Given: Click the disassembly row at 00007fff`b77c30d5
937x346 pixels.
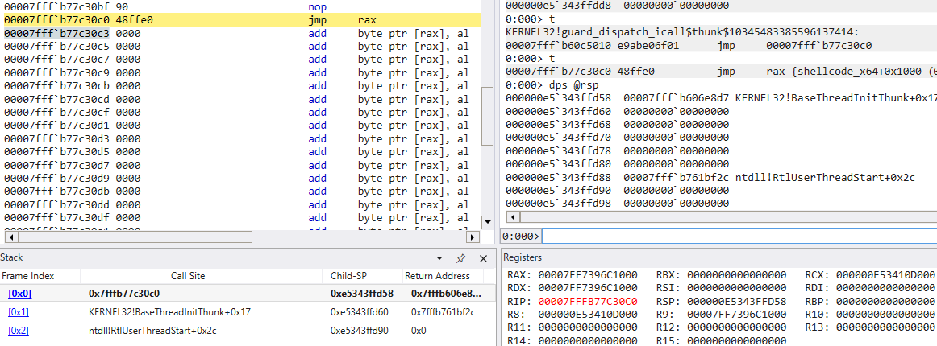Looking at the screenshot, I should (241, 151).
